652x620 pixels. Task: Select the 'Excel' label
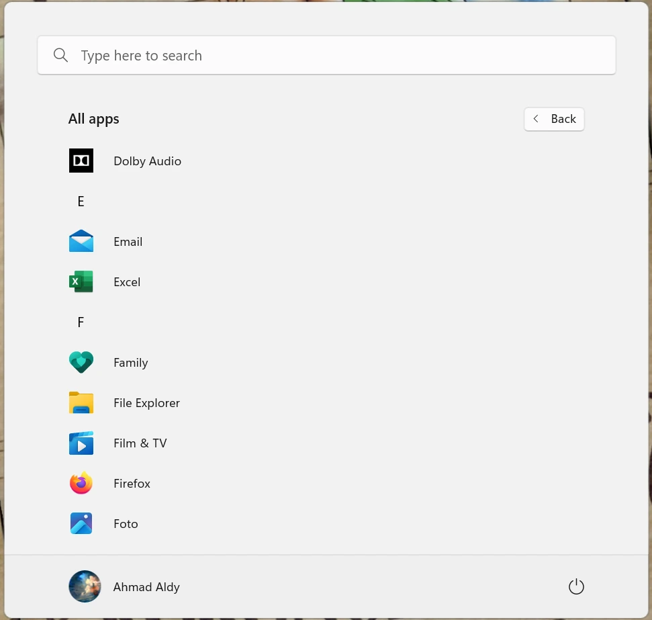(127, 282)
